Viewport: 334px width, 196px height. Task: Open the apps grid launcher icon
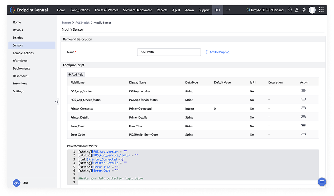322,10
